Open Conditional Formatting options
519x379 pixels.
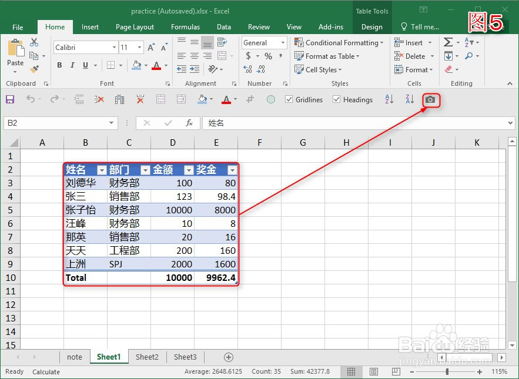coord(339,42)
